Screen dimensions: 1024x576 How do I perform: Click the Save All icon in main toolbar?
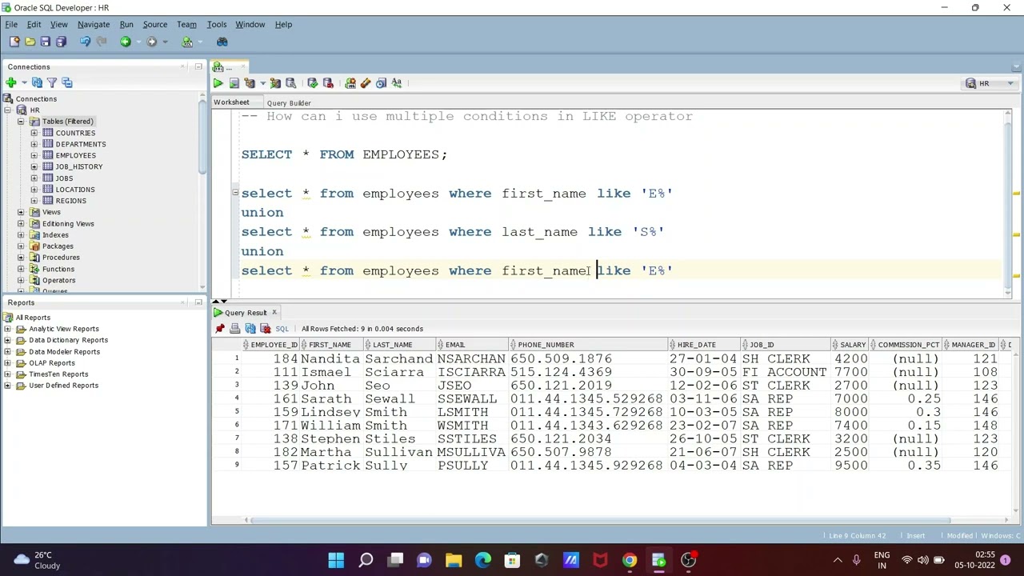[x=61, y=42]
